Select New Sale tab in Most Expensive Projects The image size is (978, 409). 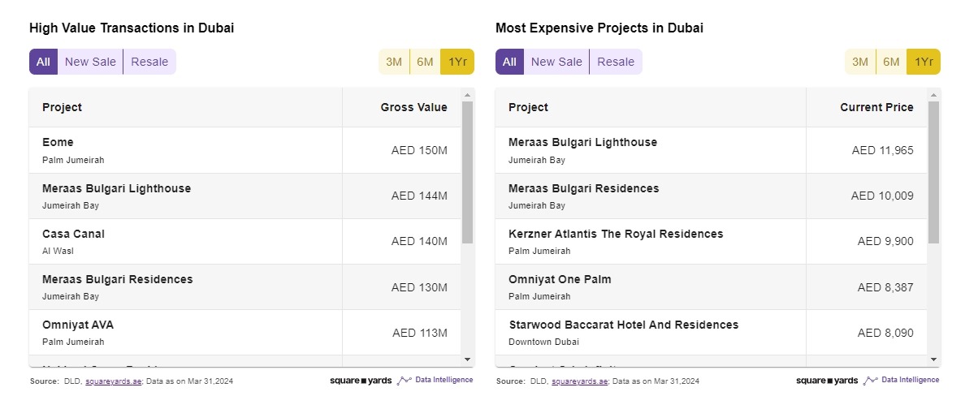pyautogui.click(x=556, y=62)
